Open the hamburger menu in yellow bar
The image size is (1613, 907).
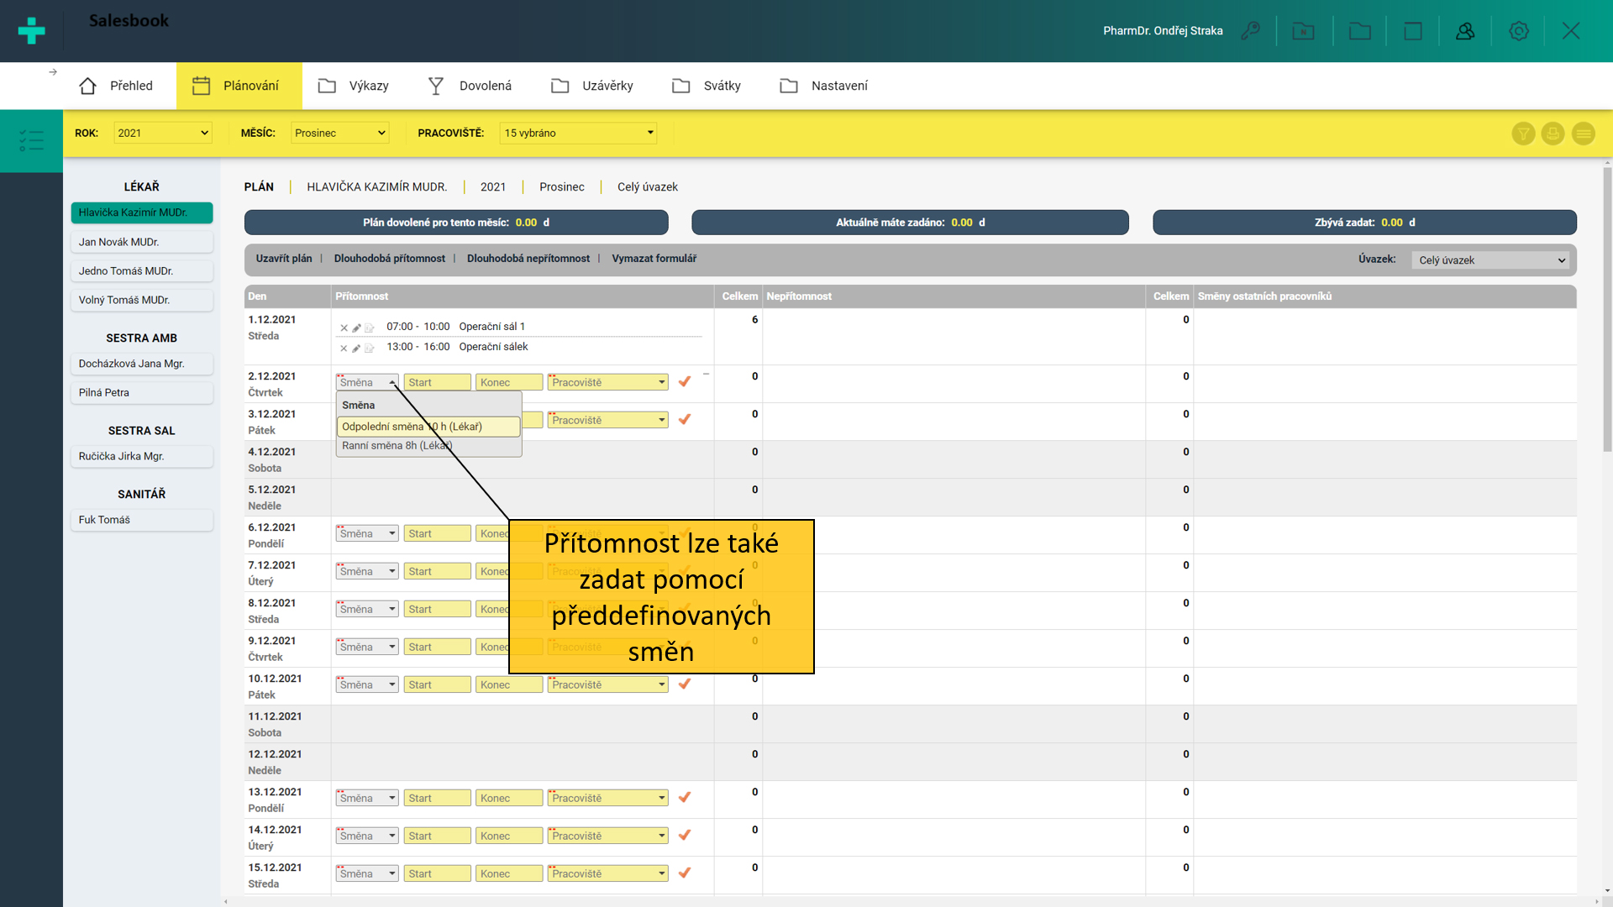[1583, 134]
